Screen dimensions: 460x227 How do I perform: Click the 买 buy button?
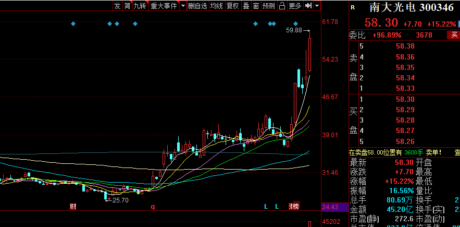454,35
